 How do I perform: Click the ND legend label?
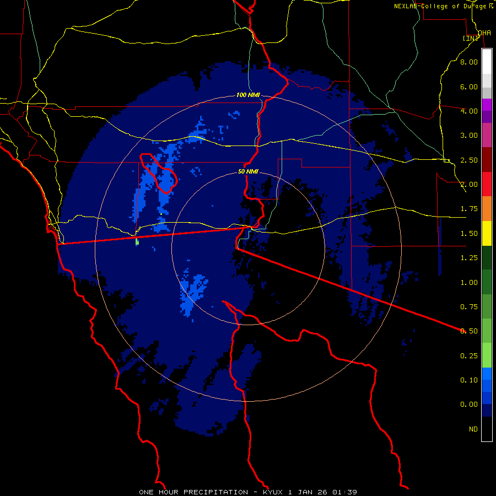click(473, 429)
